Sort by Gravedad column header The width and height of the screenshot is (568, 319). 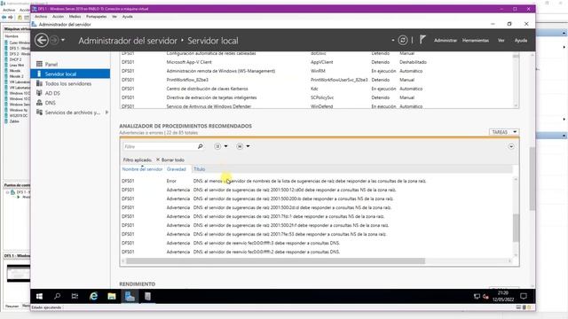pos(177,169)
